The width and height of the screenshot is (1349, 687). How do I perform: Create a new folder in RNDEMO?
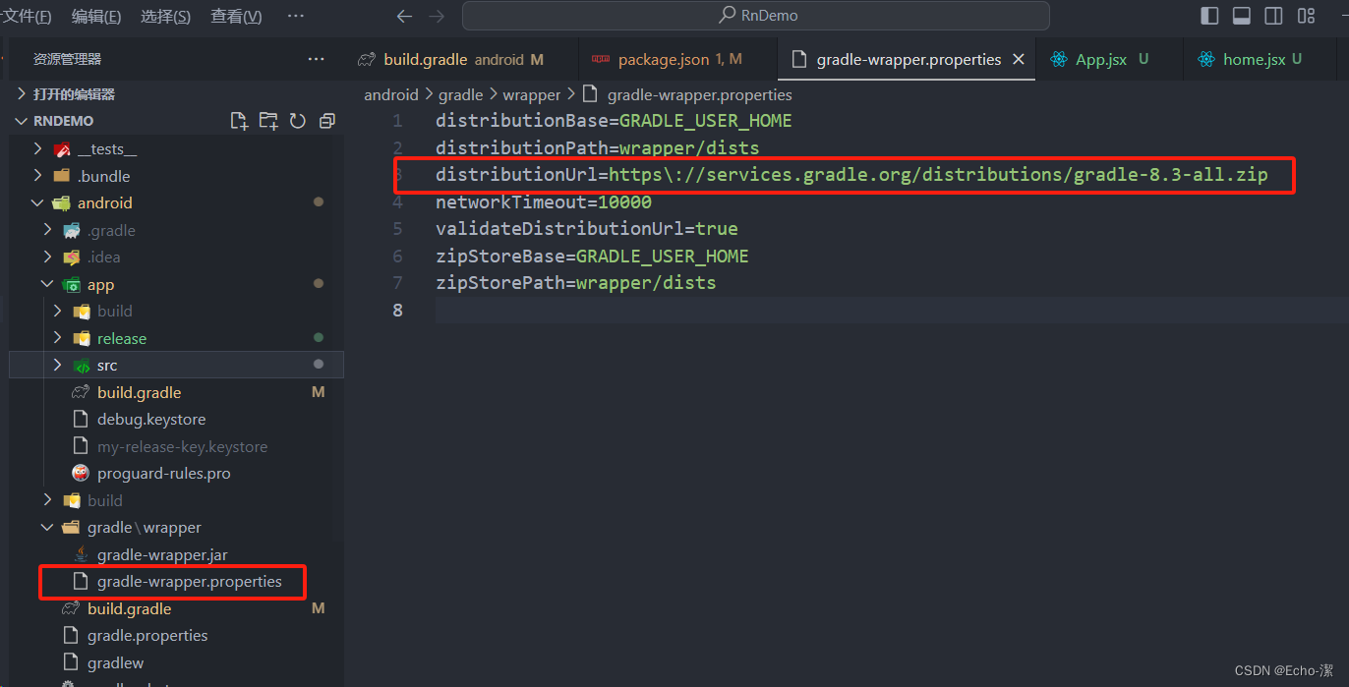coord(268,121)
